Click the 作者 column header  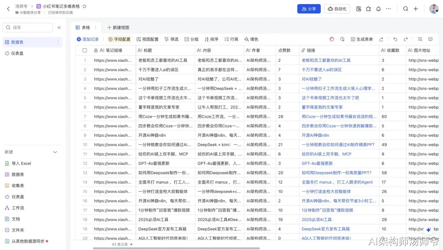point(260,50)
